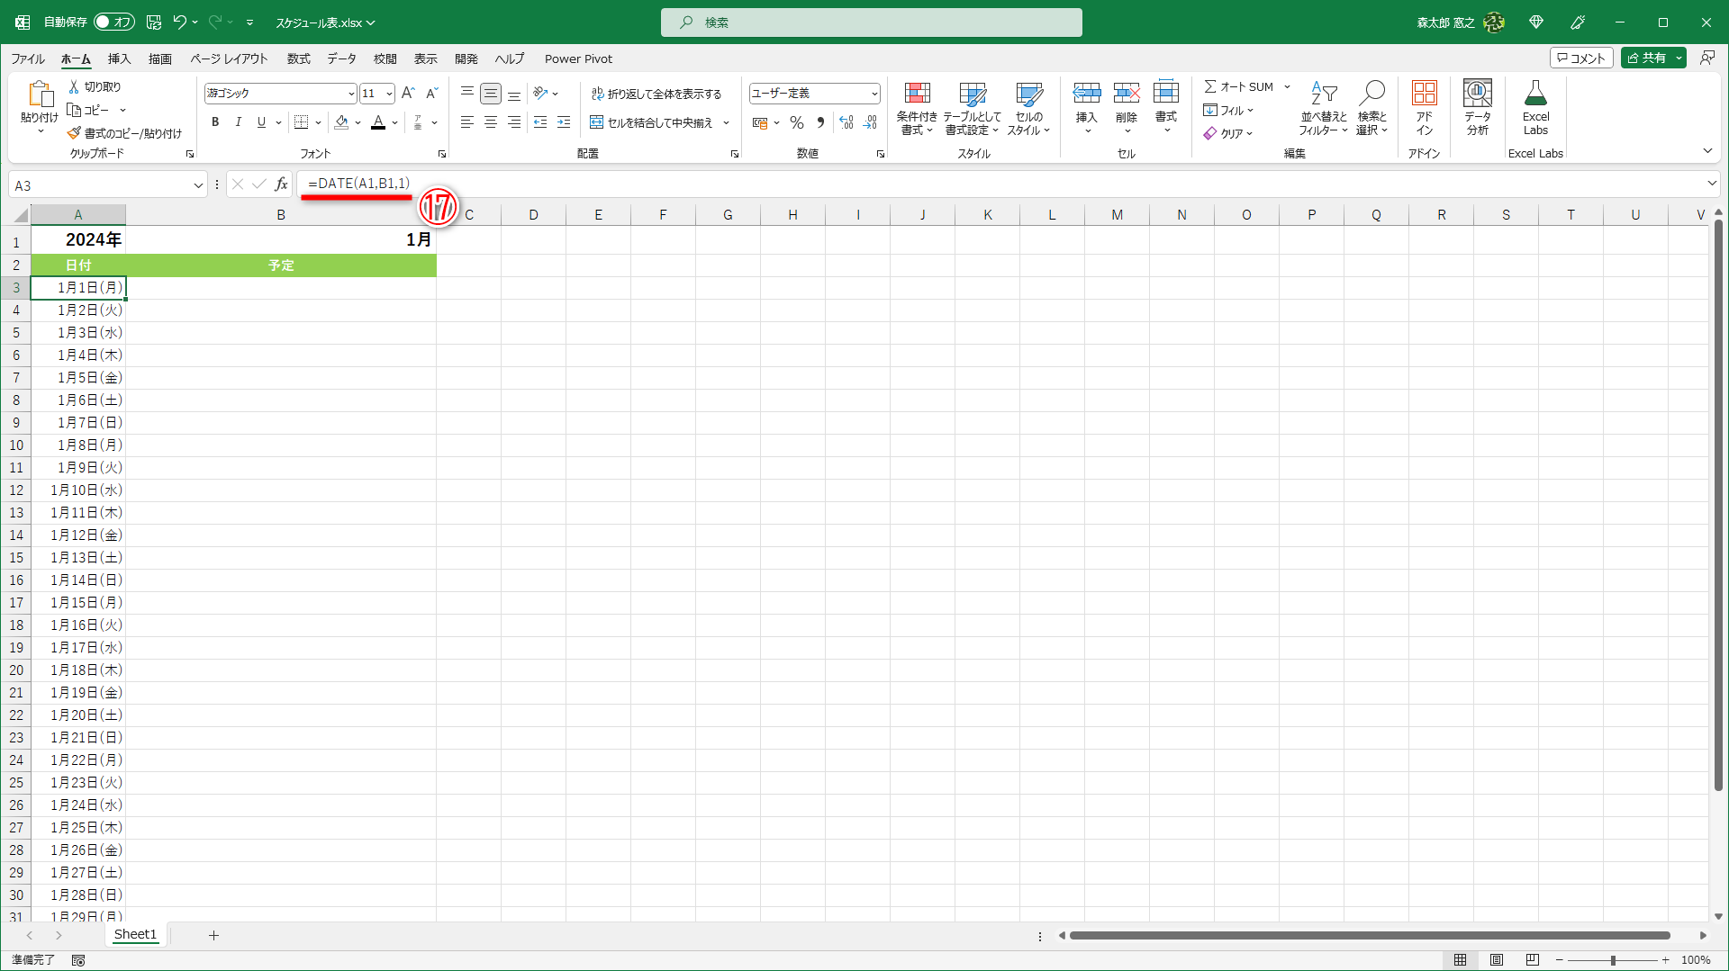Click the Share button
1729x971 pixels.
pyautogui.click(x=1646, y=58)
